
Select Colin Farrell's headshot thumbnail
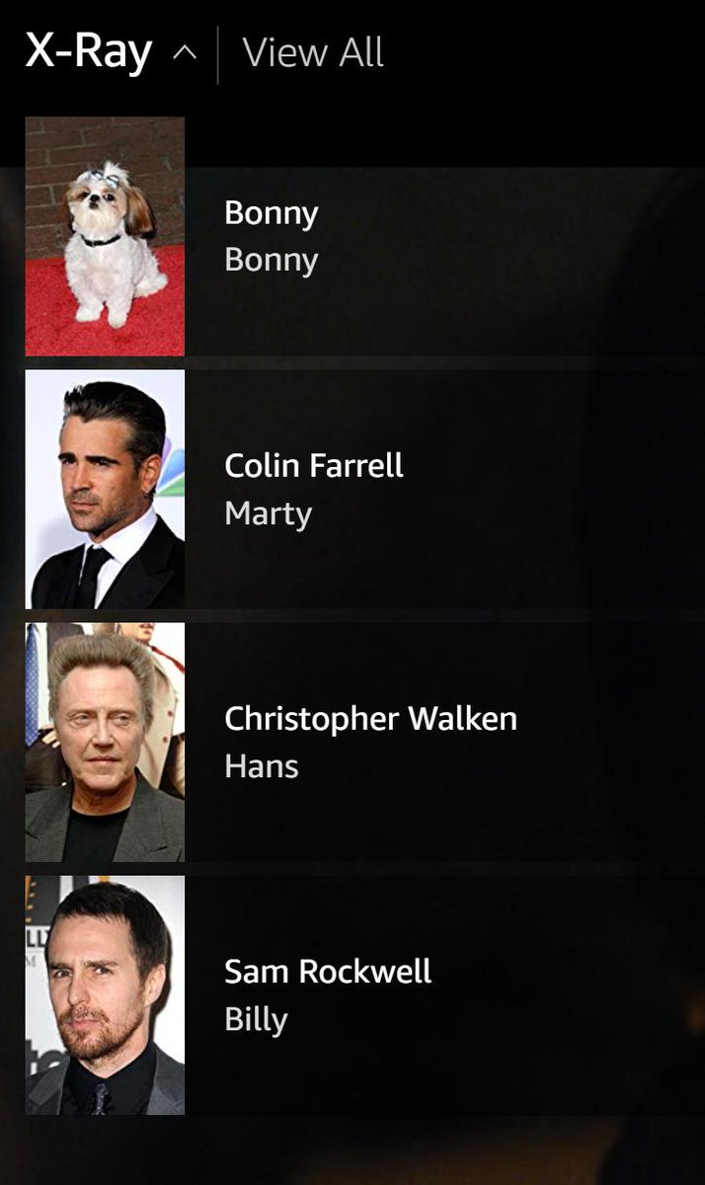(105, 489)
